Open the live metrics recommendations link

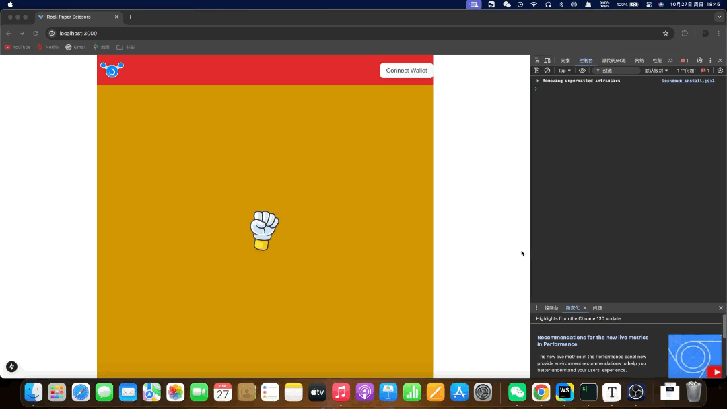point(592,340)
